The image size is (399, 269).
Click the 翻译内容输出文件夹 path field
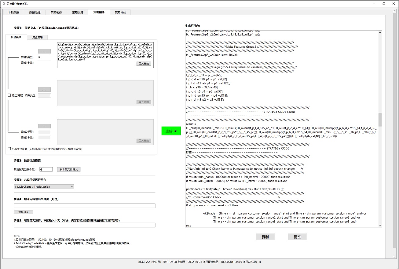click(x=85, y=206)
